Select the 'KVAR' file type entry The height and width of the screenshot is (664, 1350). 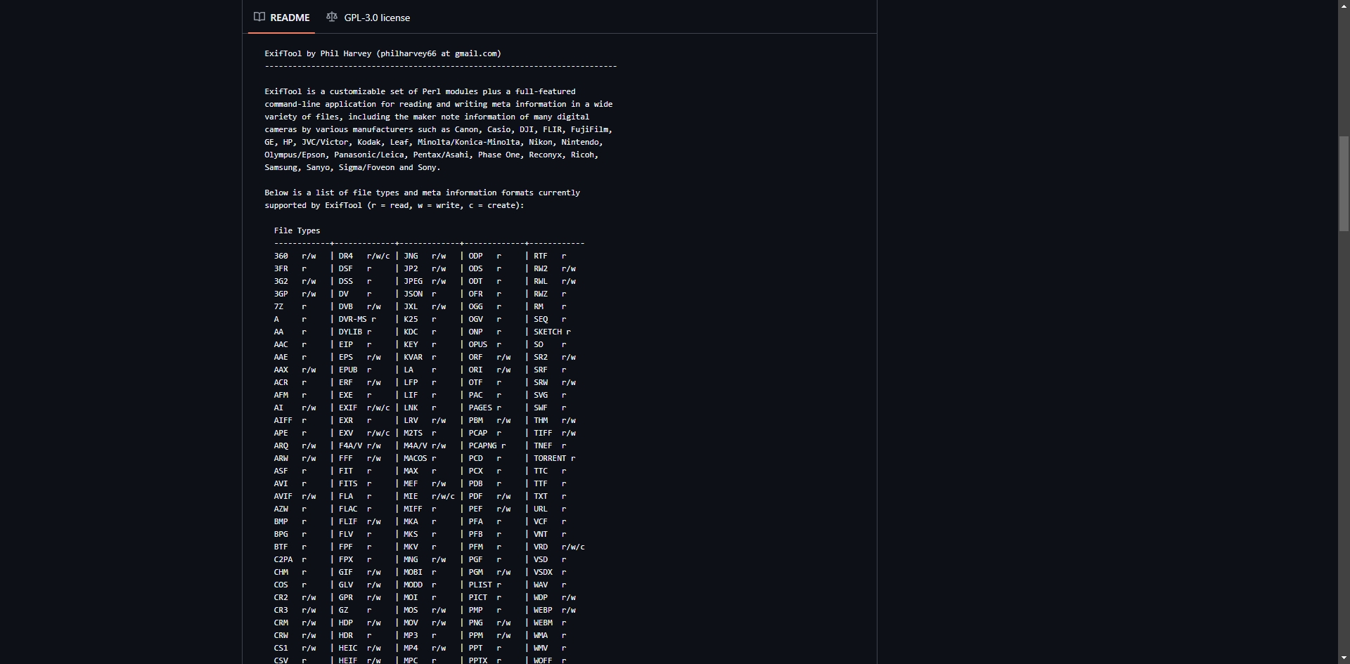[413, 357]
